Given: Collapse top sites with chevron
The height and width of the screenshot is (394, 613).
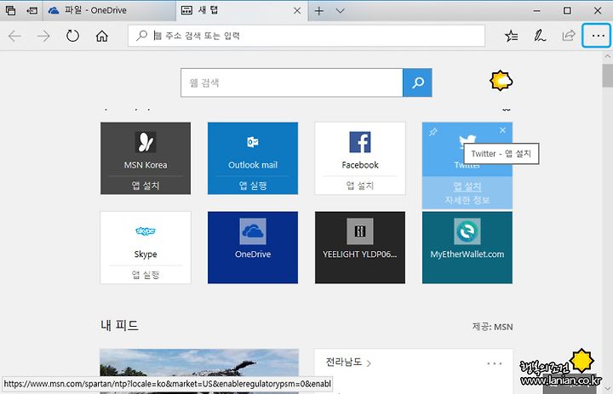Looking at the screenshot, I should 507,110.
